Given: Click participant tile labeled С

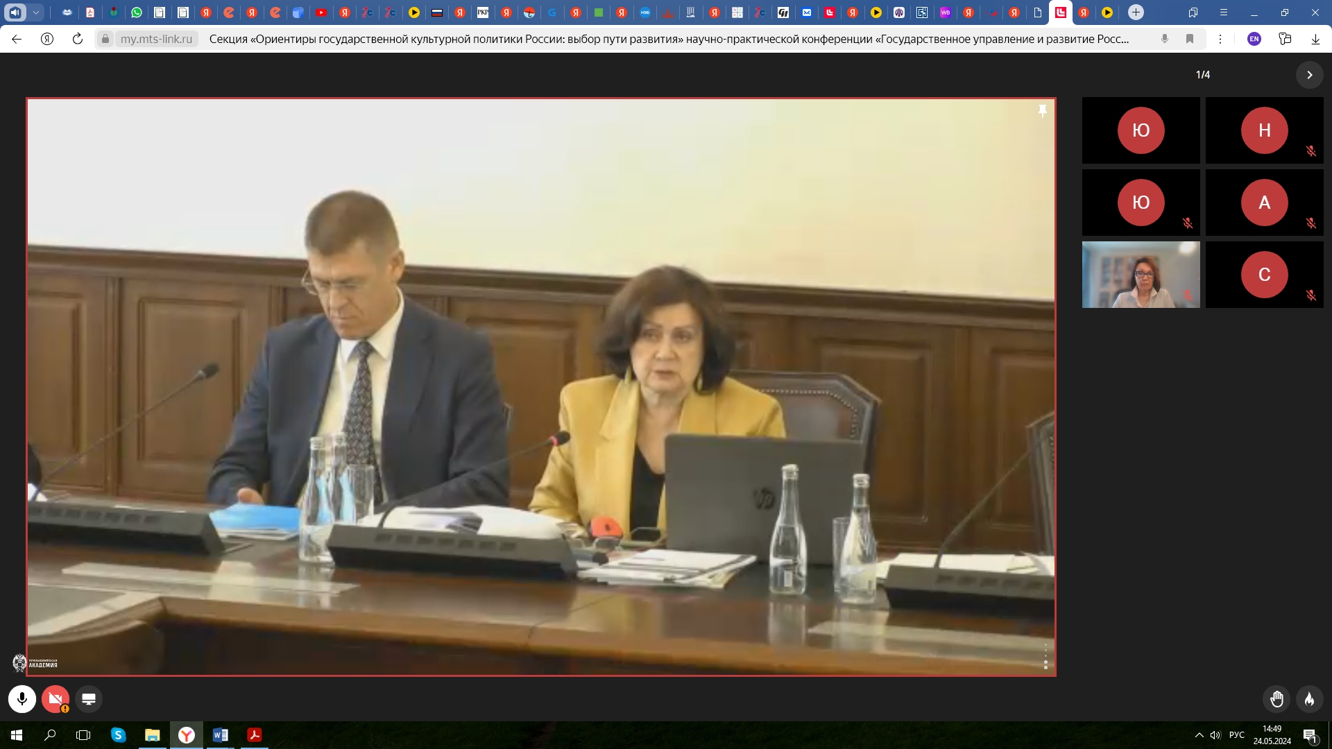Looking at the screenshot, I should [1264, 275].
